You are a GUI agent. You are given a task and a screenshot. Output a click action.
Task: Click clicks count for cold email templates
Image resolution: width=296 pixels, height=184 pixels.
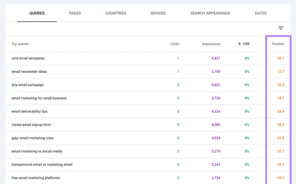178,58
